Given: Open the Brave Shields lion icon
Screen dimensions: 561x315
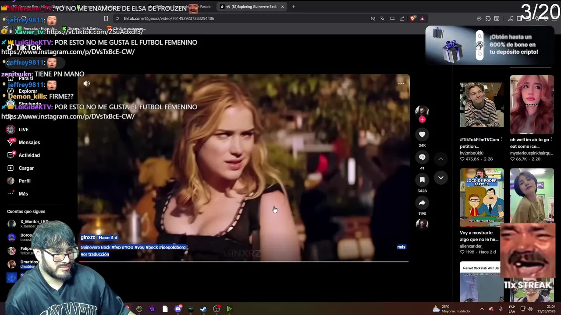Looking at the screenshot, I should click(x=412, y=18).
